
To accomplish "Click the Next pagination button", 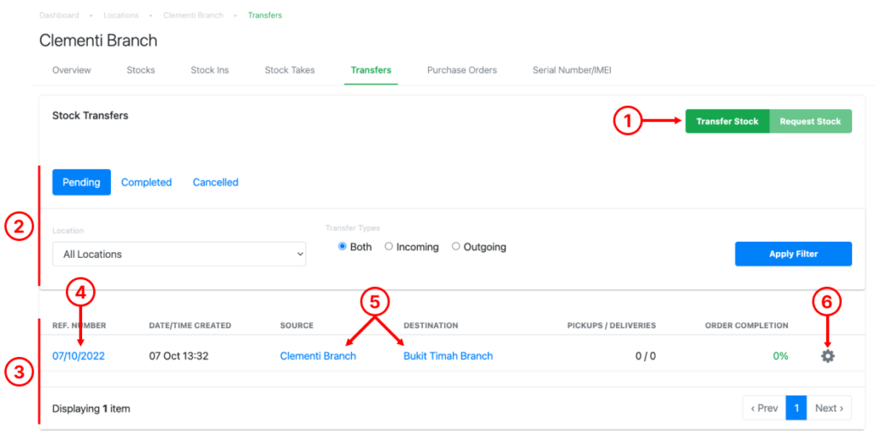I will (x=829, y=408).
